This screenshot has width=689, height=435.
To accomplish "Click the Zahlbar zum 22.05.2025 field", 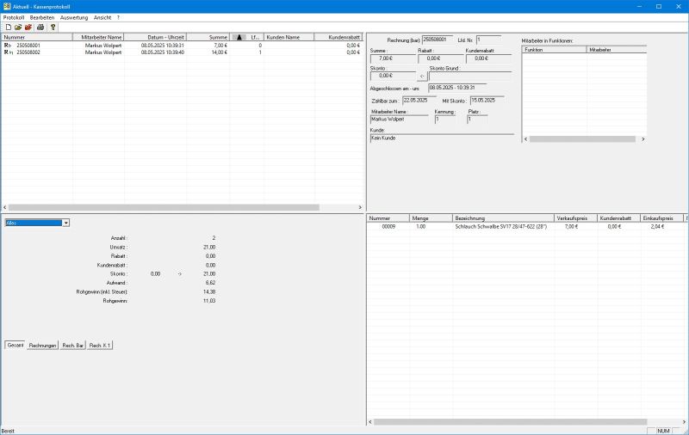I will 419,101.
